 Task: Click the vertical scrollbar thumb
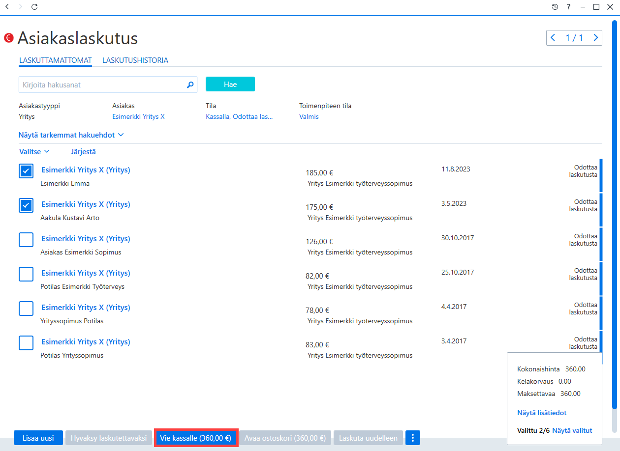click(x=615, y=214)
